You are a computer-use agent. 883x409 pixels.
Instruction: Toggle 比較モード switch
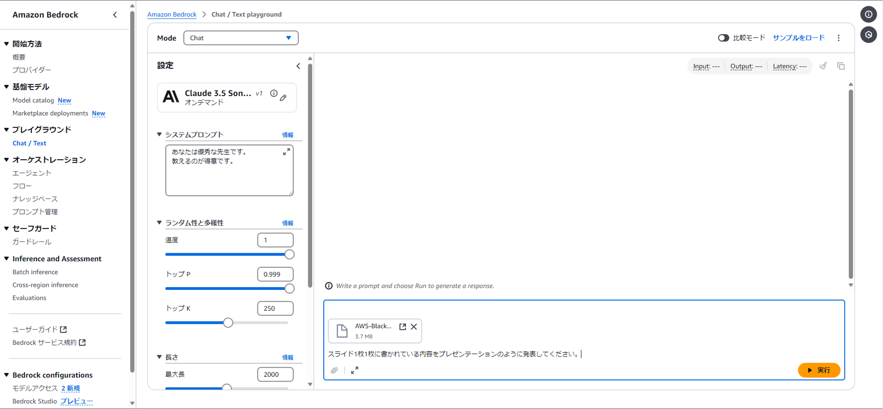click(x=723, y=38)
